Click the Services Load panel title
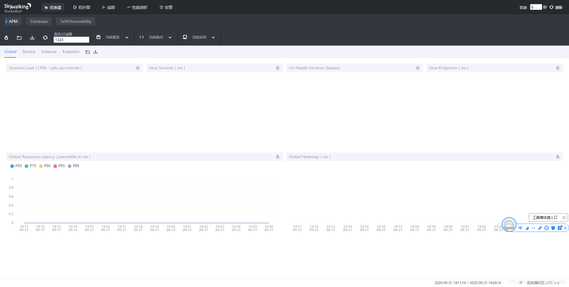Viewport: 569px width, 287px height. 45,68
